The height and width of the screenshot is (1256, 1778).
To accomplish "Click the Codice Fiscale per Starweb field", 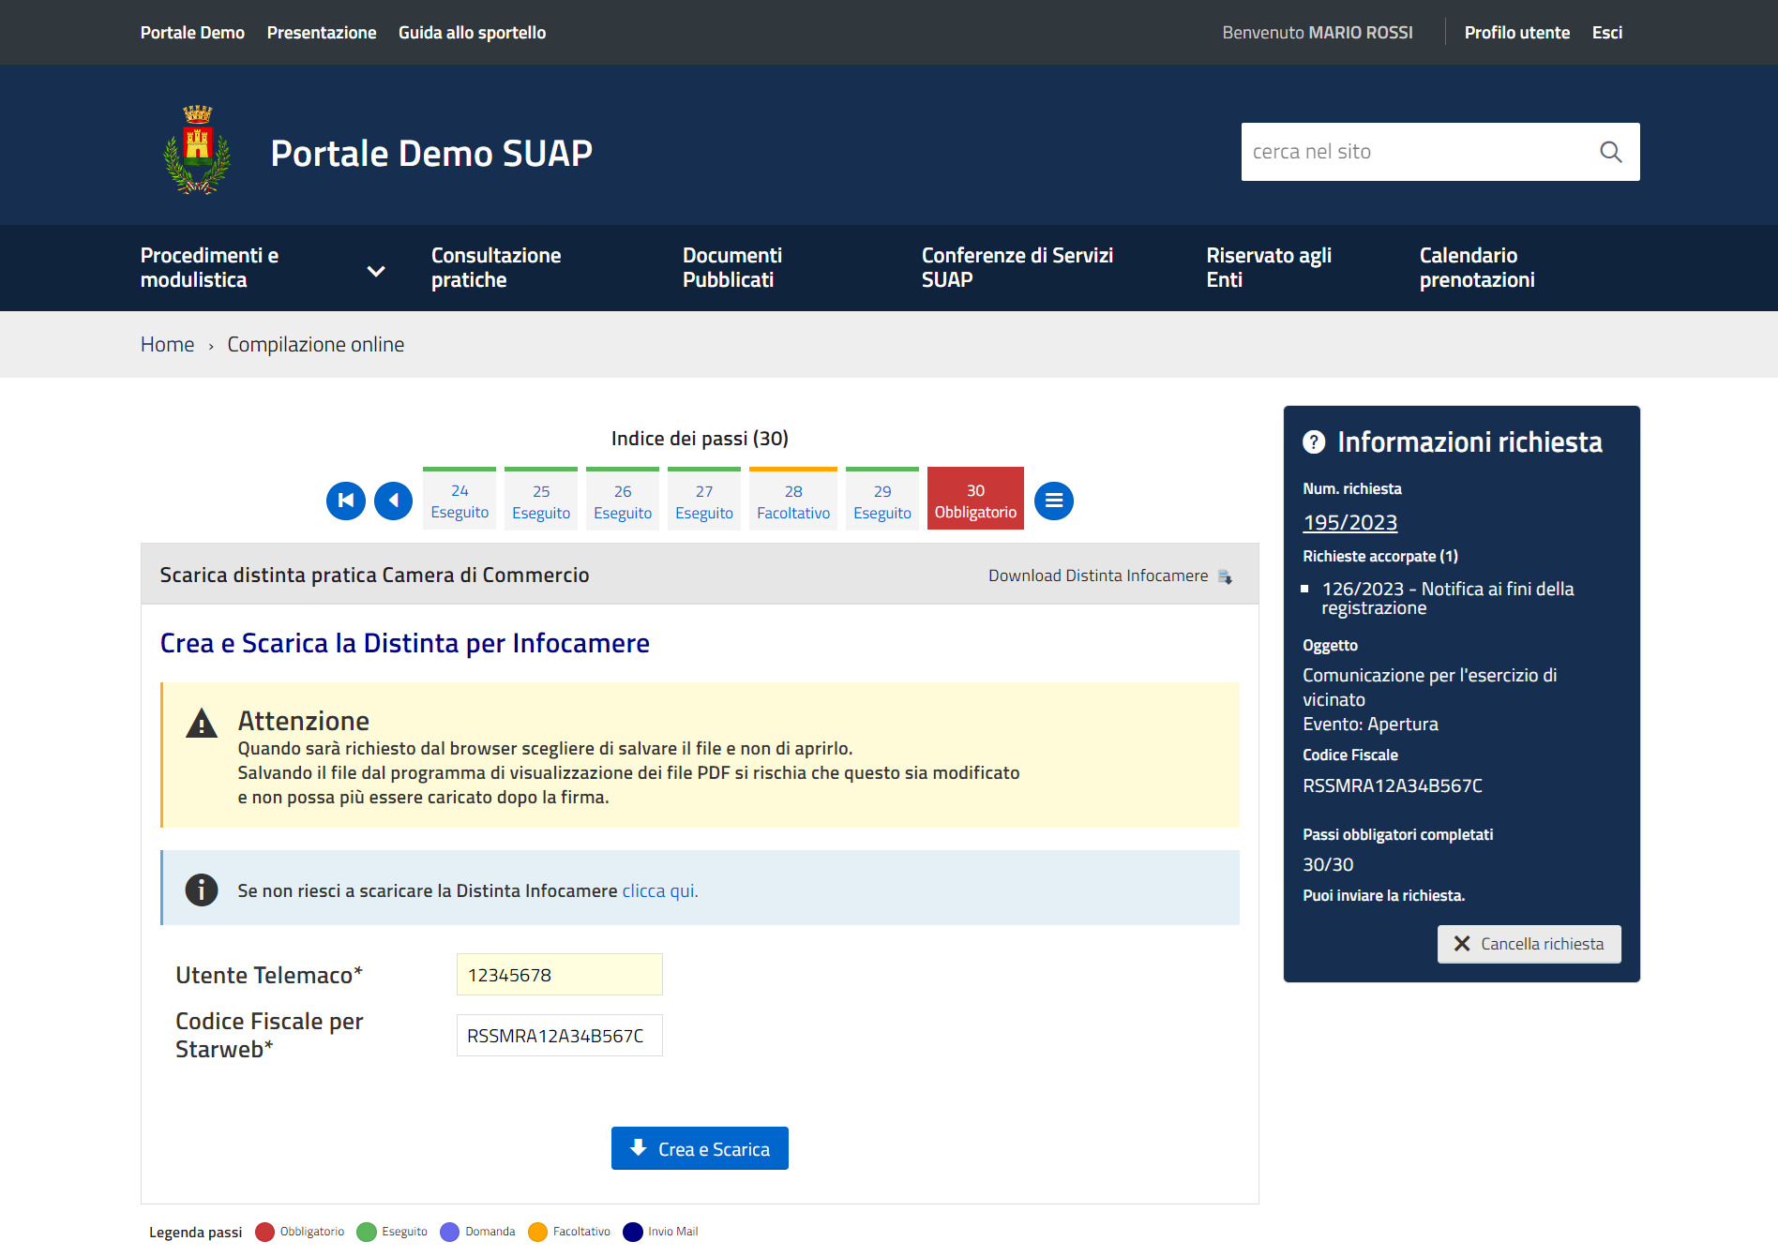I will pos(559,1036).
